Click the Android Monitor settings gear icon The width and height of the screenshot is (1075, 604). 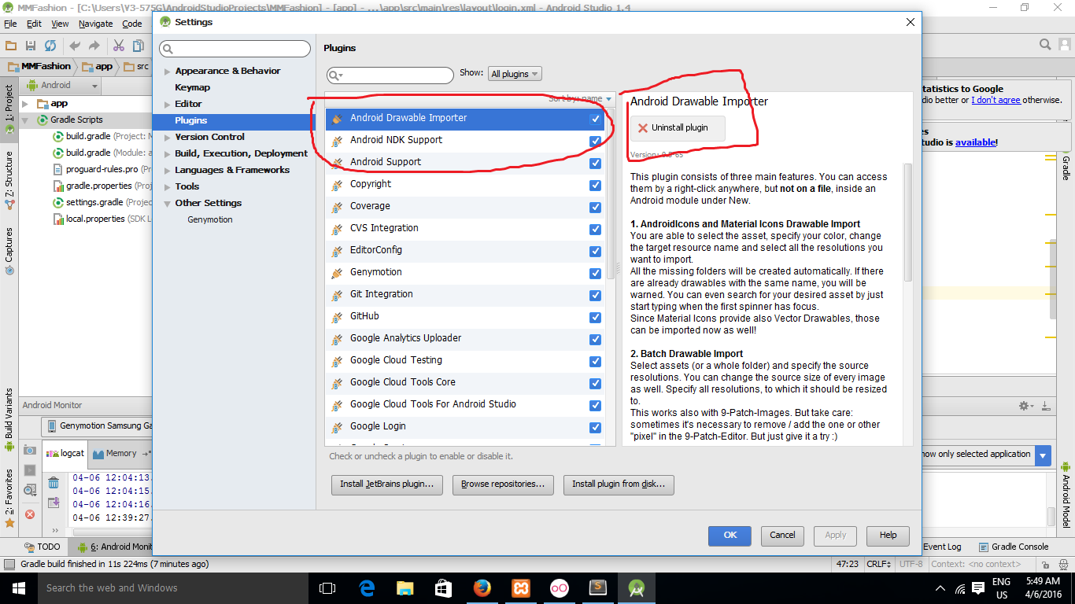click(1025, 406)
